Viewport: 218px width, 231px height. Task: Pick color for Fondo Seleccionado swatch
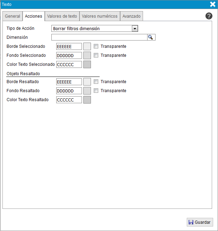pos(87,55)
